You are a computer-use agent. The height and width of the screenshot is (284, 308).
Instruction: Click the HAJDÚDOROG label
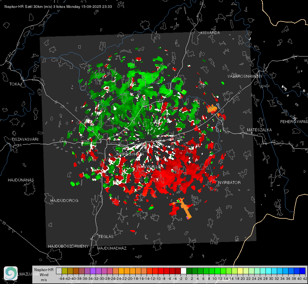click(x=64, y=201)
